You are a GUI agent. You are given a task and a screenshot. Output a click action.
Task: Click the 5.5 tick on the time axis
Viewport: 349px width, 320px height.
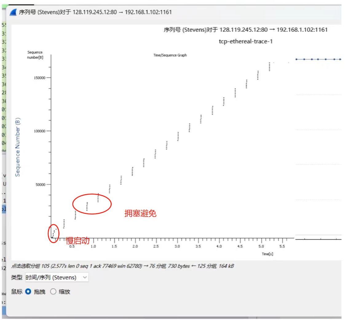click(282, 247)
